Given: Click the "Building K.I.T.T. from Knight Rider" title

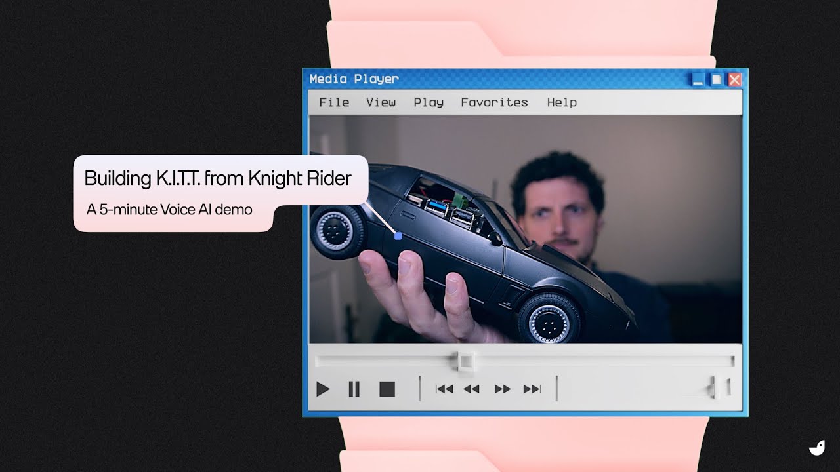Looking at the screenshot, I should tap(218, 178).
